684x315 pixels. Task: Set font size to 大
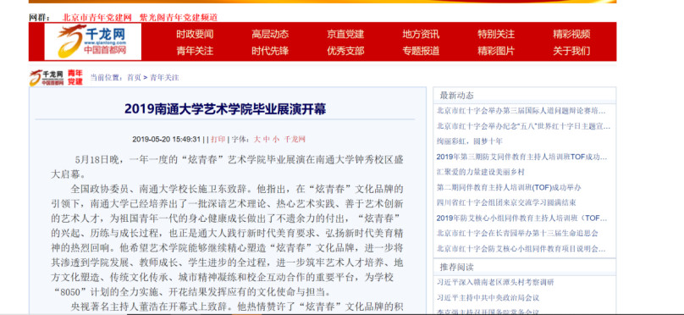257,139
